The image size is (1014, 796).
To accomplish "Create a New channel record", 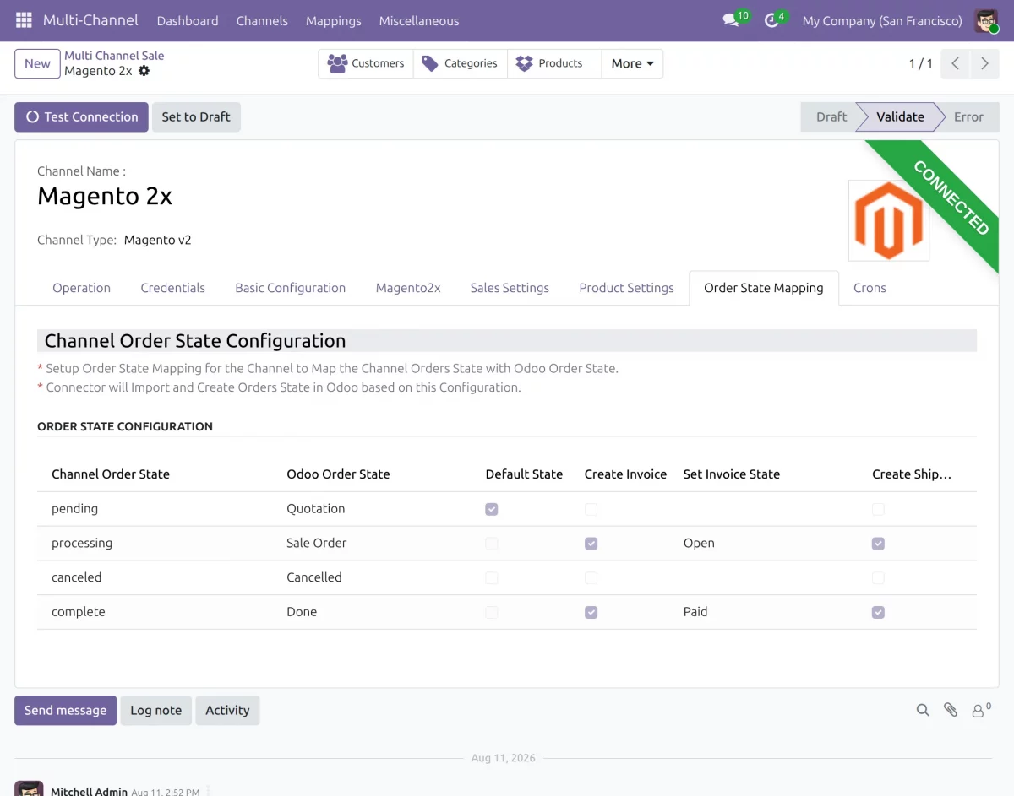I will [x=37, y=63].
